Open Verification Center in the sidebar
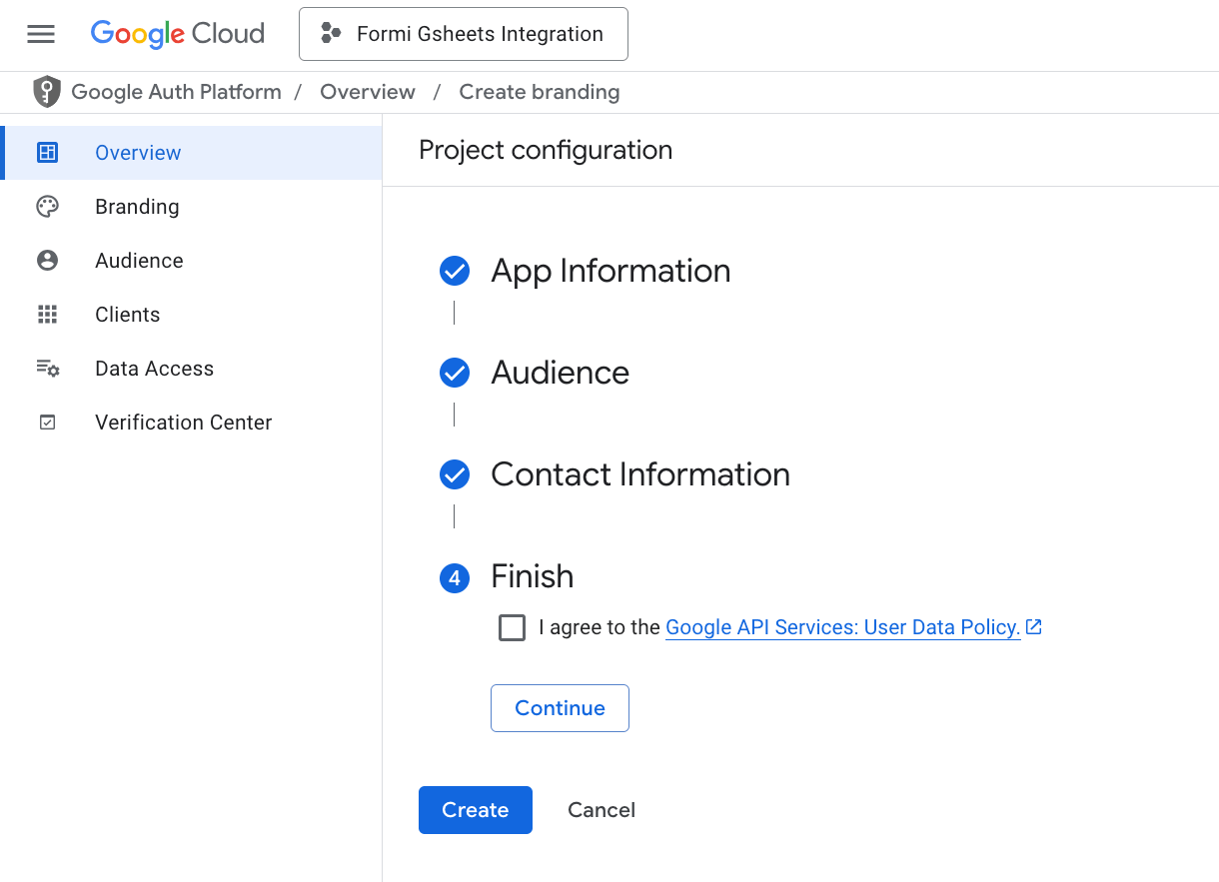Image resolution: width=1219 pixels, height=882 pixels. [191, 423]
